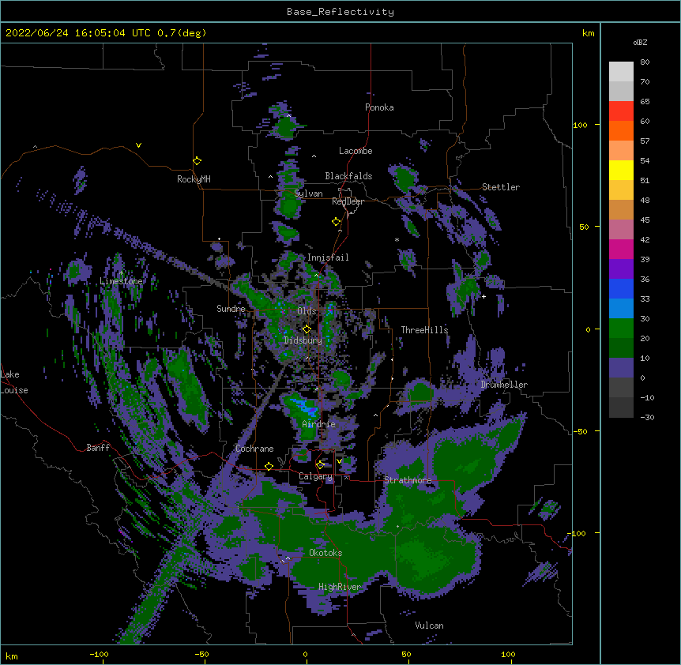681x665 pixels.
Task: Click the asterisk marker above Limestone label
Action: pyautogui.click(x=121, y=273)
